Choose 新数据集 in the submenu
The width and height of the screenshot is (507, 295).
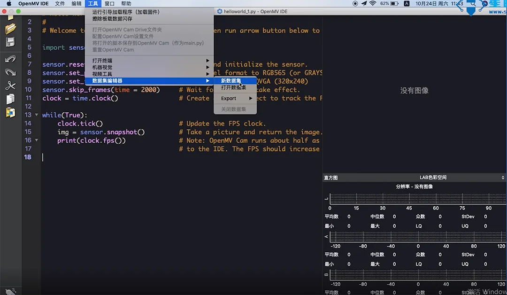(235, 80)
